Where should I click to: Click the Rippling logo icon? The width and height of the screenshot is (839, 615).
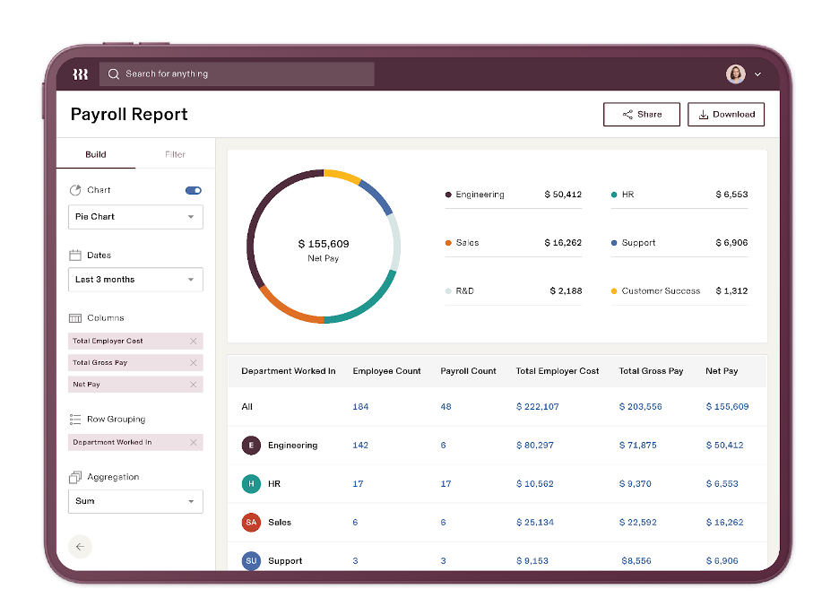point(79,74)
